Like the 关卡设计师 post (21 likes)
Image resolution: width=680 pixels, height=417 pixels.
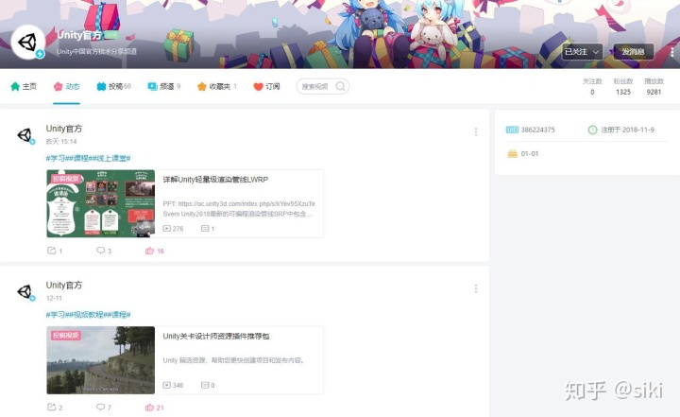[x=154, y=407]
